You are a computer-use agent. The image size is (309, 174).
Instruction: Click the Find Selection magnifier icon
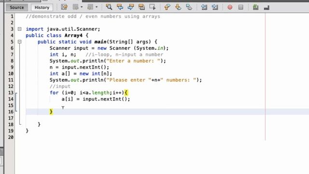click(109, 7)
